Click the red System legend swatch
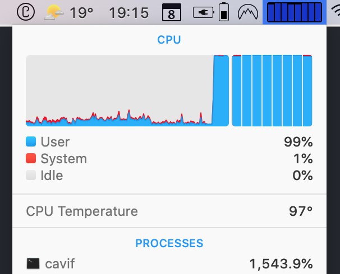Image resolution: width=340 pixels, height=274 pixels. 31,159
